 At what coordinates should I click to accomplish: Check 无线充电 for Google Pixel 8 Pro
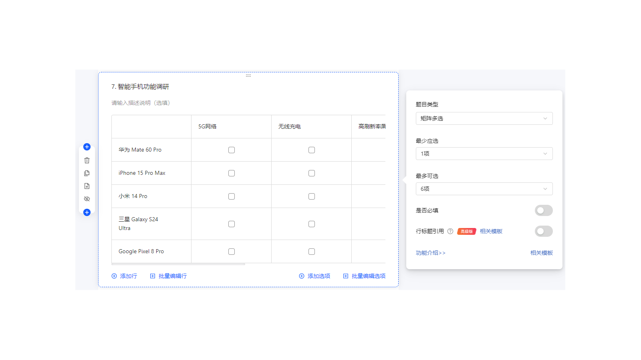click(311, 252)
